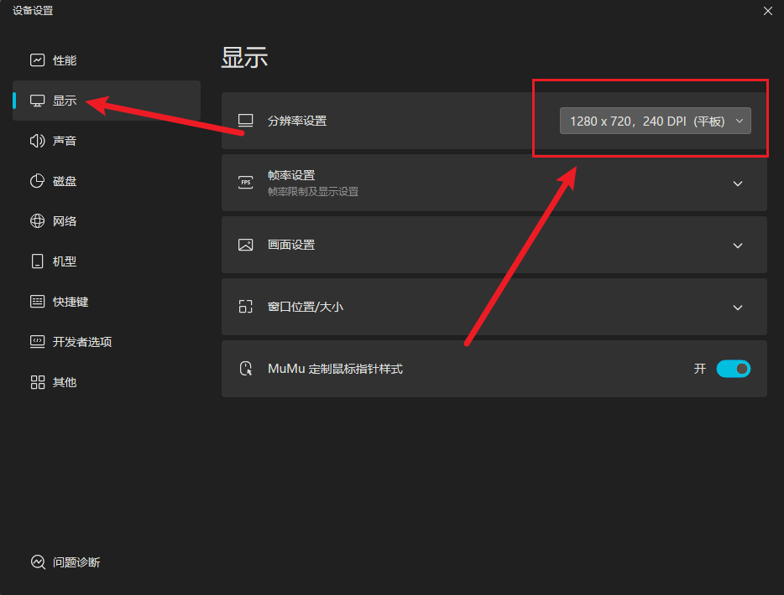Click the MuMu 定制鼠标指针样式 label
Viewport: 784px width, 595px height.
[x=335, y=369]
